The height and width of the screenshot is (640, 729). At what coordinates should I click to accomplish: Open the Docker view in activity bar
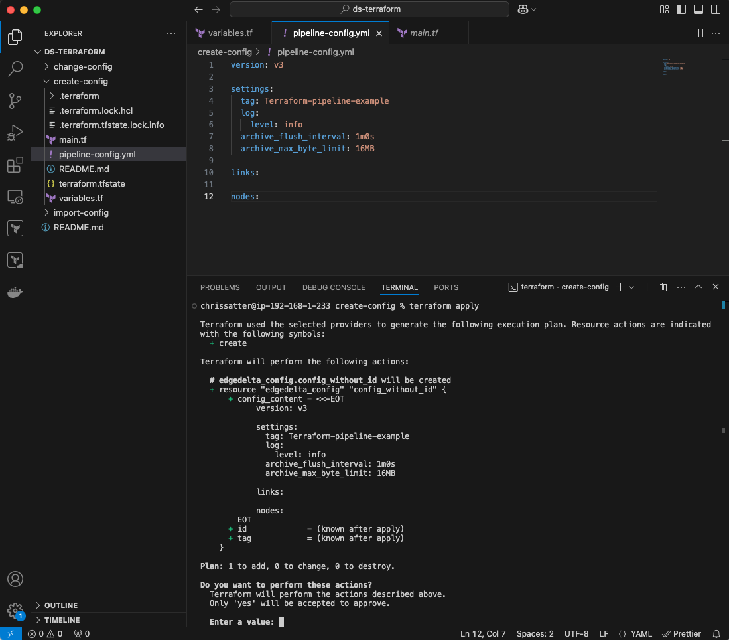(15, 292)
